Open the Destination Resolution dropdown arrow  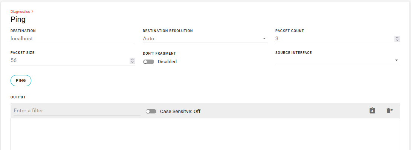pos(264,38)
